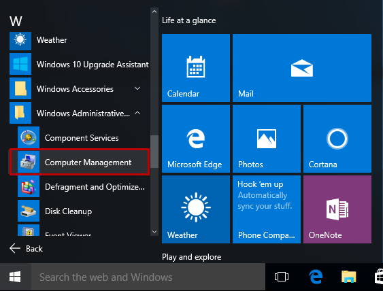Screen dimensions: 383x291
Task: Launch the Microsoft Edge tile
Action: [x=196, y=139]
